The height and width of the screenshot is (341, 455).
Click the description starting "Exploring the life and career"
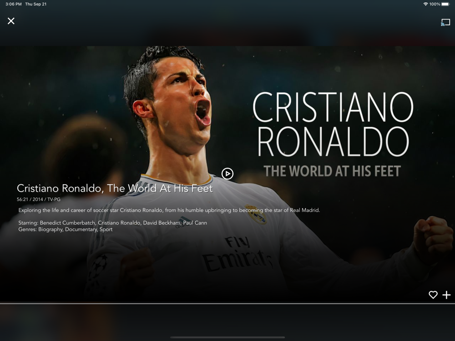coord(169,210)
